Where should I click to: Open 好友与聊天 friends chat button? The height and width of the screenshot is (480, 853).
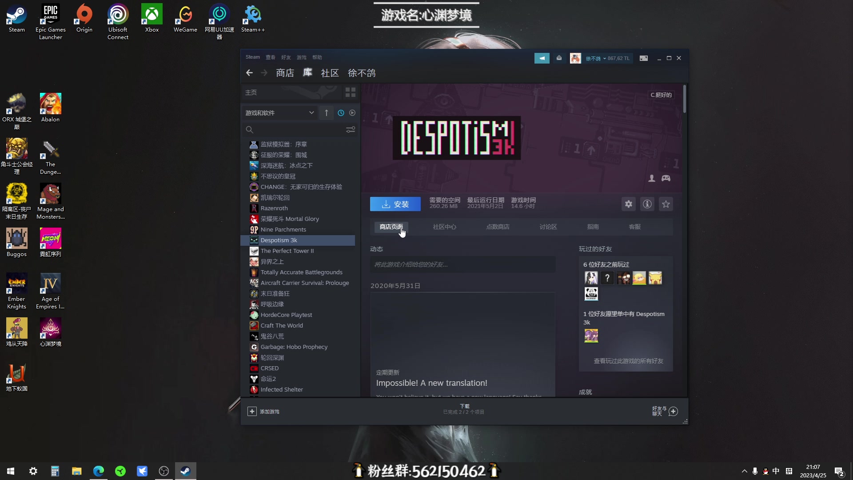coord(665,411)
